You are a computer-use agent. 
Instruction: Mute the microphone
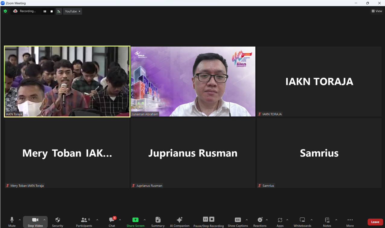coord(12,222)
